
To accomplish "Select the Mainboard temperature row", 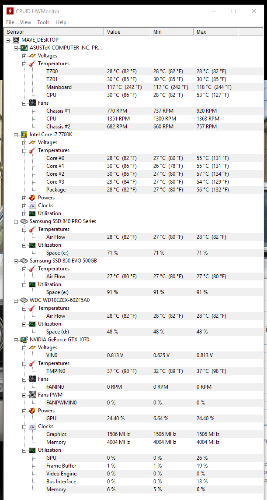I will (x=59, y=87).
